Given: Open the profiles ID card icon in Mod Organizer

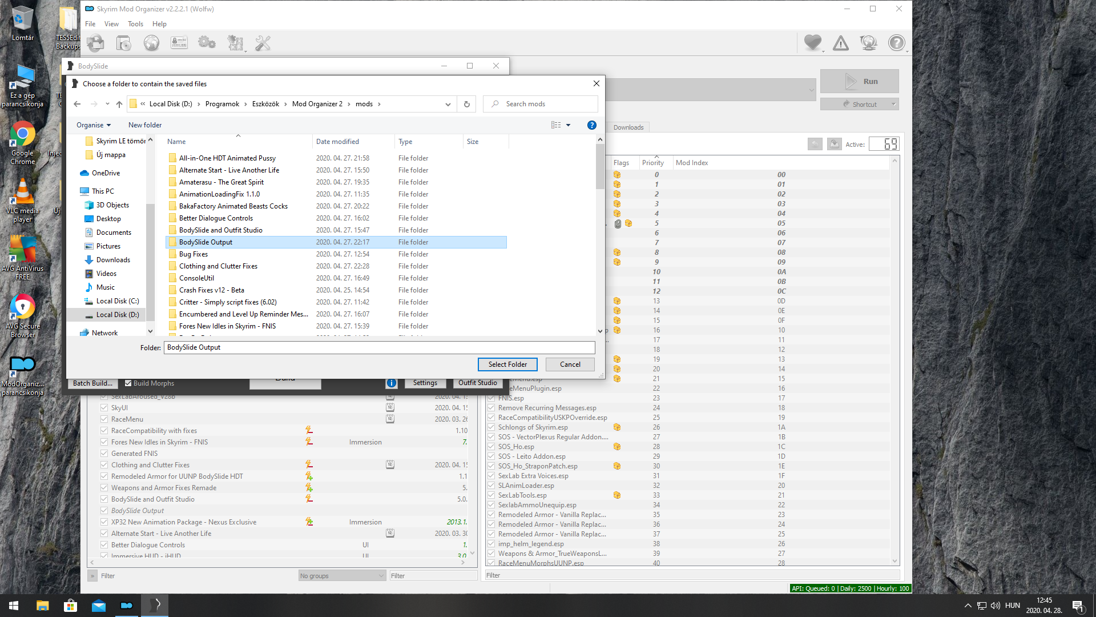Looking at the screenshot, I should click(179, 43).
